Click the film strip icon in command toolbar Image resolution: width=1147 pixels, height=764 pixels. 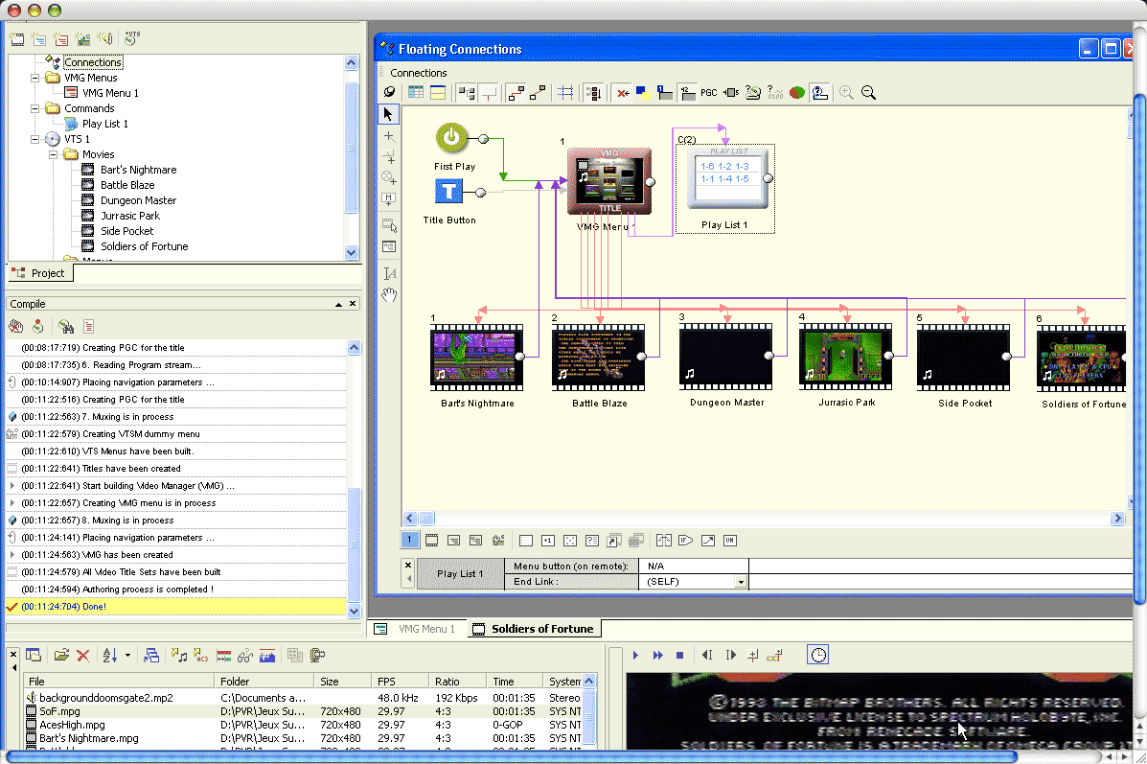click(x=431, y=541)
